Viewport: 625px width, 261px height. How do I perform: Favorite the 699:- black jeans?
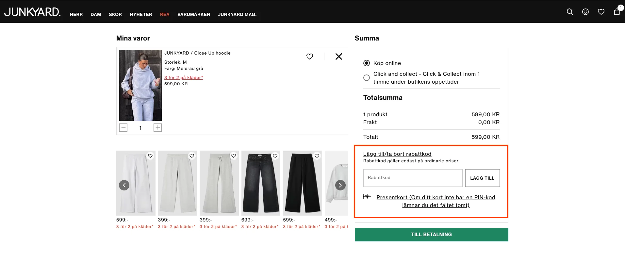[275, 156]
